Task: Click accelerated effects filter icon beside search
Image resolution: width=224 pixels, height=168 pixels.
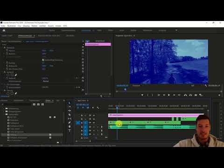Action: [x=34, y=105]
